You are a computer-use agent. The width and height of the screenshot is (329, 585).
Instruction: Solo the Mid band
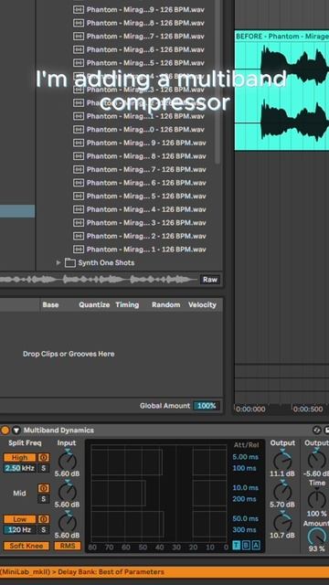coord(43,499)
